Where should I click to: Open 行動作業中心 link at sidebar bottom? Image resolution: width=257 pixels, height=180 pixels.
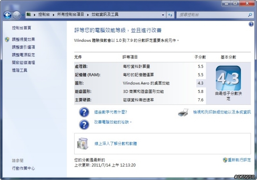23,168
